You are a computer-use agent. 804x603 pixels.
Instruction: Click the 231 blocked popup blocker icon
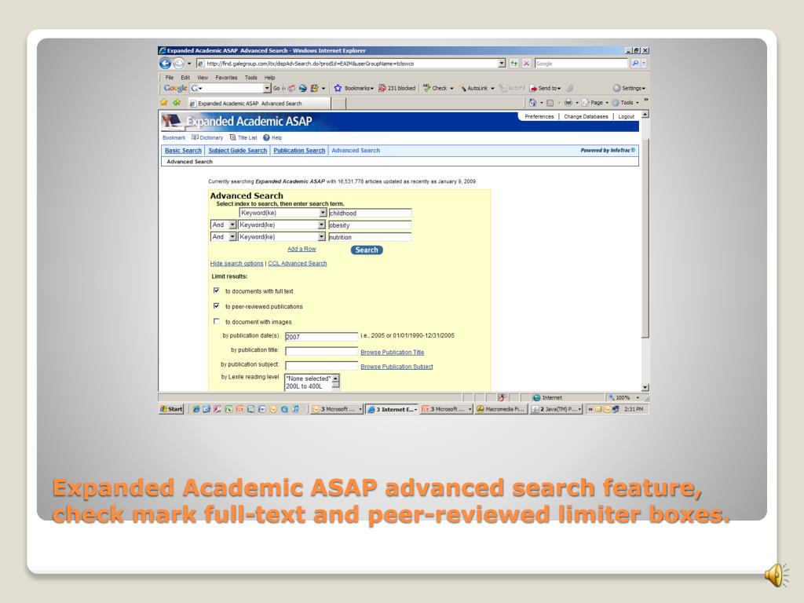[382, 88]
